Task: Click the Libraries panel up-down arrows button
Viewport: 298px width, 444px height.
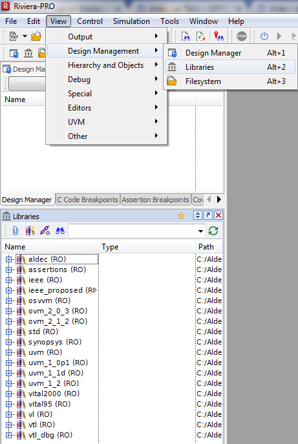Action: point(197,215)
